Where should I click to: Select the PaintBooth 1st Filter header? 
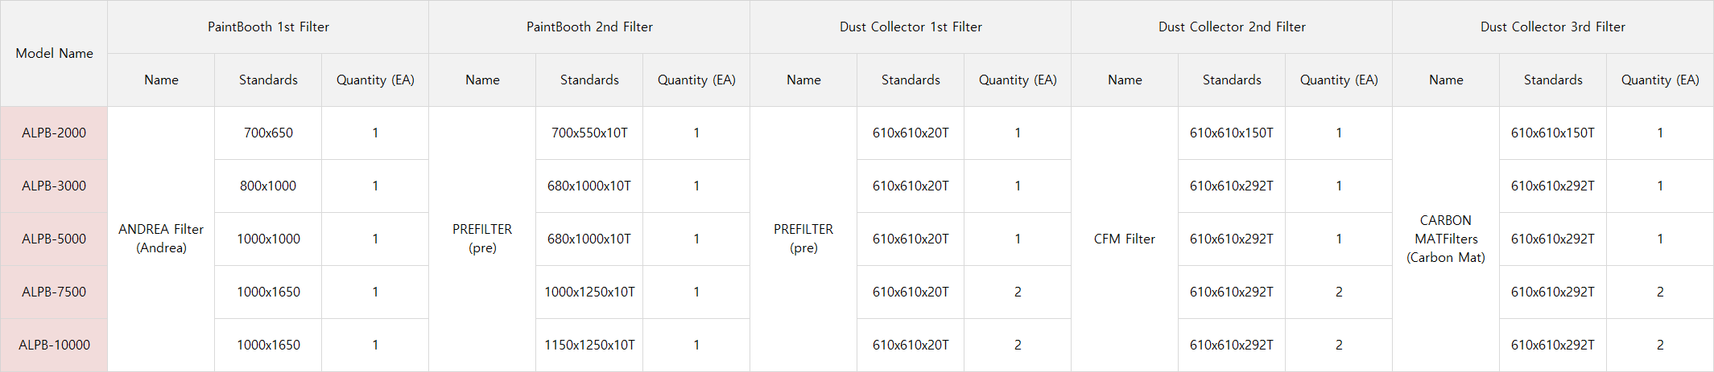pyautogui.click(x=268, y=27)
